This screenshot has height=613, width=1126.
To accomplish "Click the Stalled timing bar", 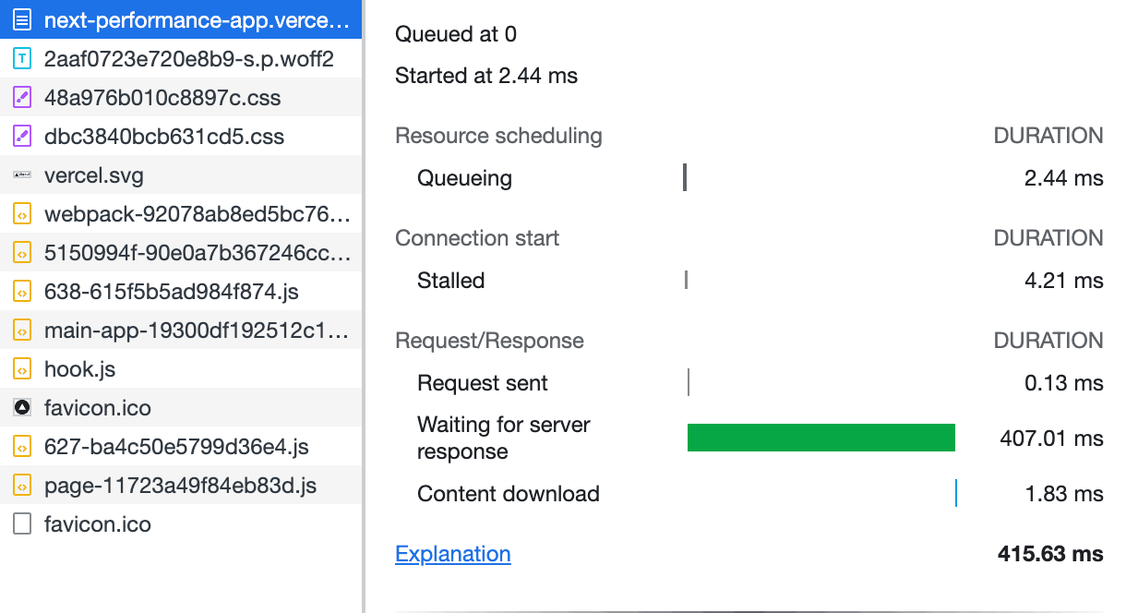I will tap(686, 280).
